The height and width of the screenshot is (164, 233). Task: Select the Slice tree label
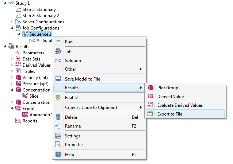[x=34, y=96]
